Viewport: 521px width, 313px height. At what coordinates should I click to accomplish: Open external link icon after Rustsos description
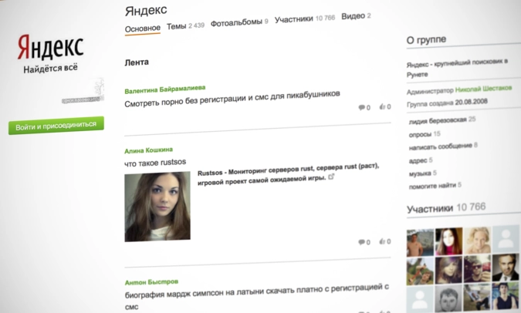click(x=332, y=177)
